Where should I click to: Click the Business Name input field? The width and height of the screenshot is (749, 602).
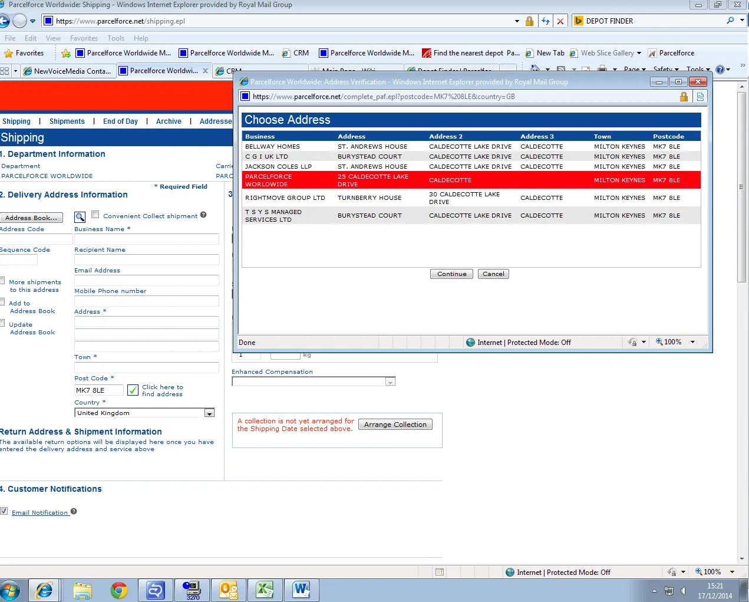147,239
